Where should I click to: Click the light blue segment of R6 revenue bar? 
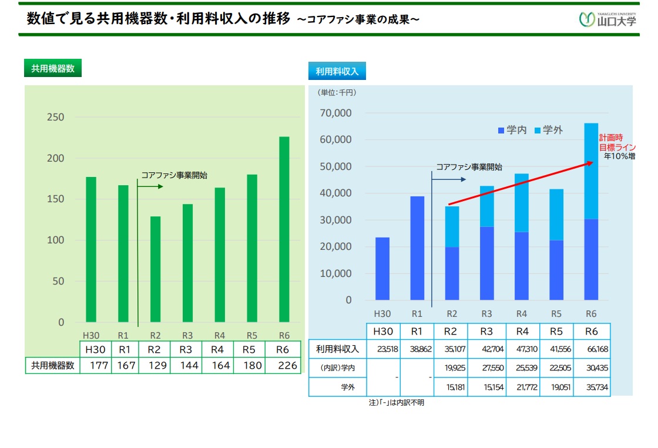(591, 170)
